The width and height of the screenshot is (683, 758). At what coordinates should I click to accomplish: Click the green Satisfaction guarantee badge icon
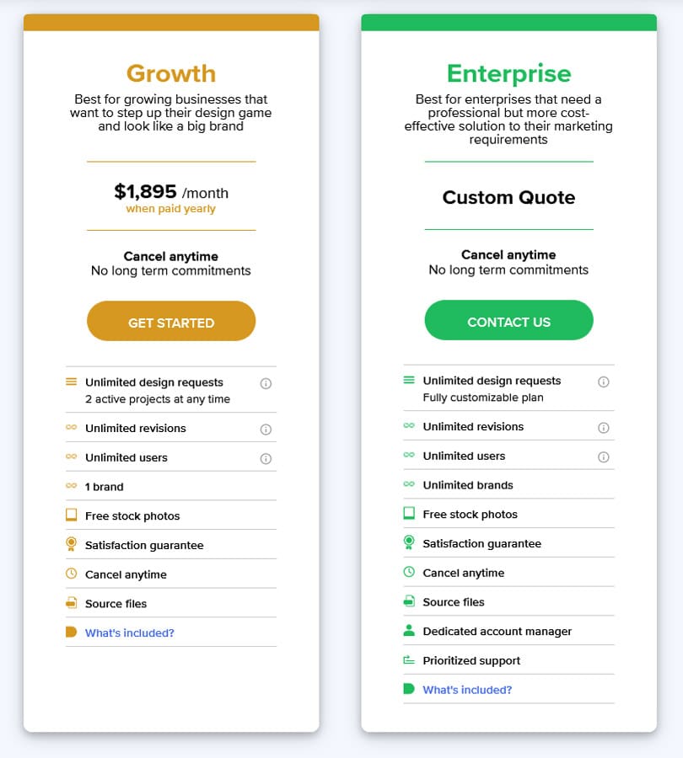tap(409, 542)
